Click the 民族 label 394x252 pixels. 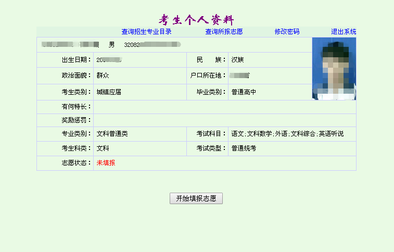point(211,60)
